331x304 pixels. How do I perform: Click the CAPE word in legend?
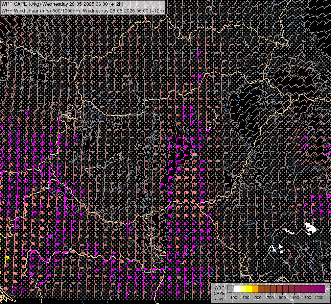[219, 294]
